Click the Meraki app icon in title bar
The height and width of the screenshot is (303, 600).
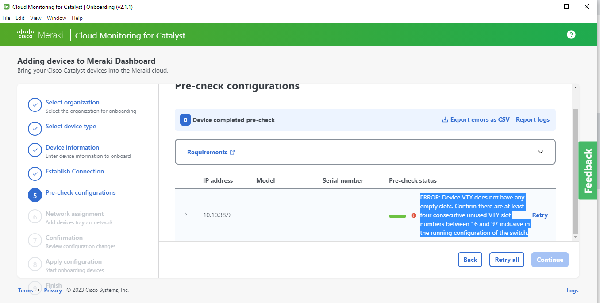pyautogui.click(x=6, y=7)
